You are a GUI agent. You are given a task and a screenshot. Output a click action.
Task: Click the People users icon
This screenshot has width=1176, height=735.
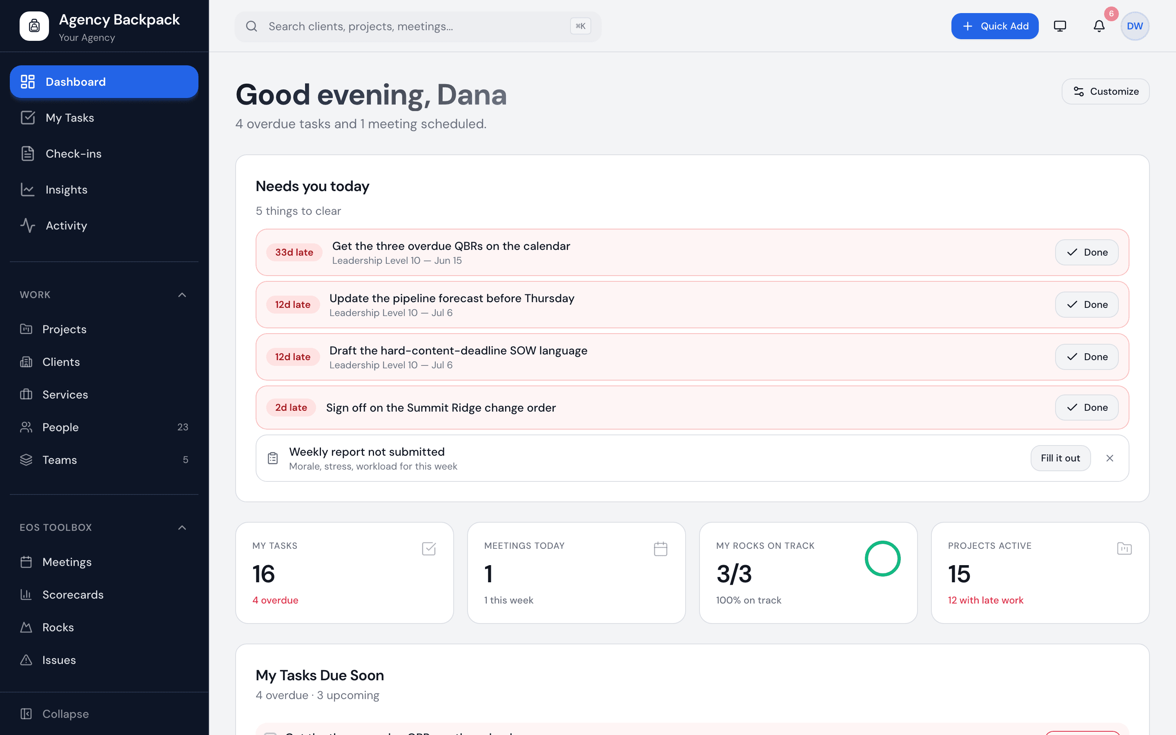click(26, 427)
